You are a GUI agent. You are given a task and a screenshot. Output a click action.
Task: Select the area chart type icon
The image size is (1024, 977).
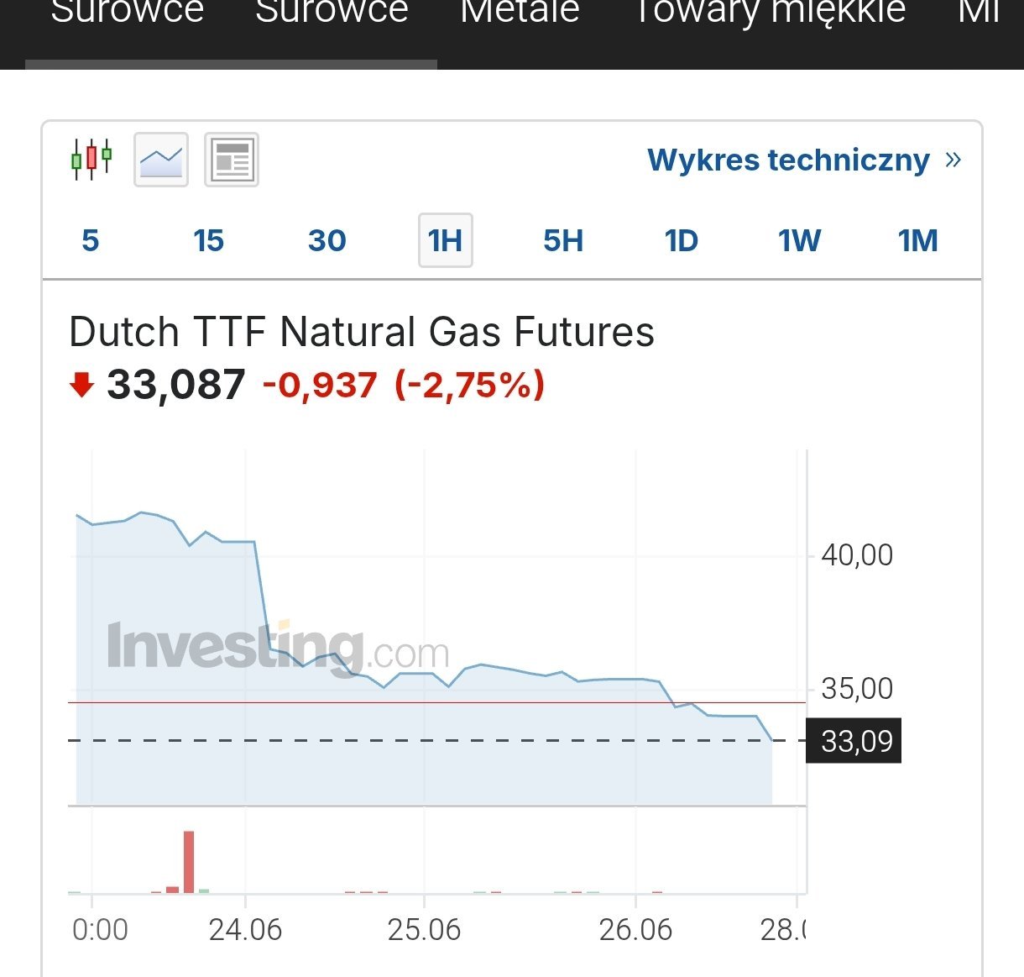click(x=161, y=159)
